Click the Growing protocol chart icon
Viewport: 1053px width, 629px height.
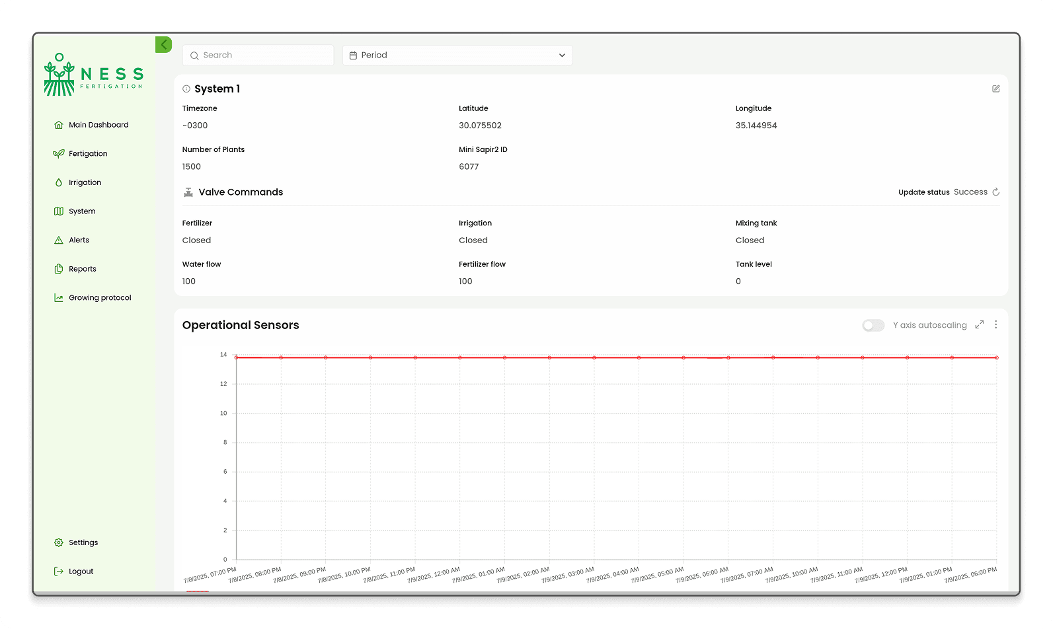(59, 298)
